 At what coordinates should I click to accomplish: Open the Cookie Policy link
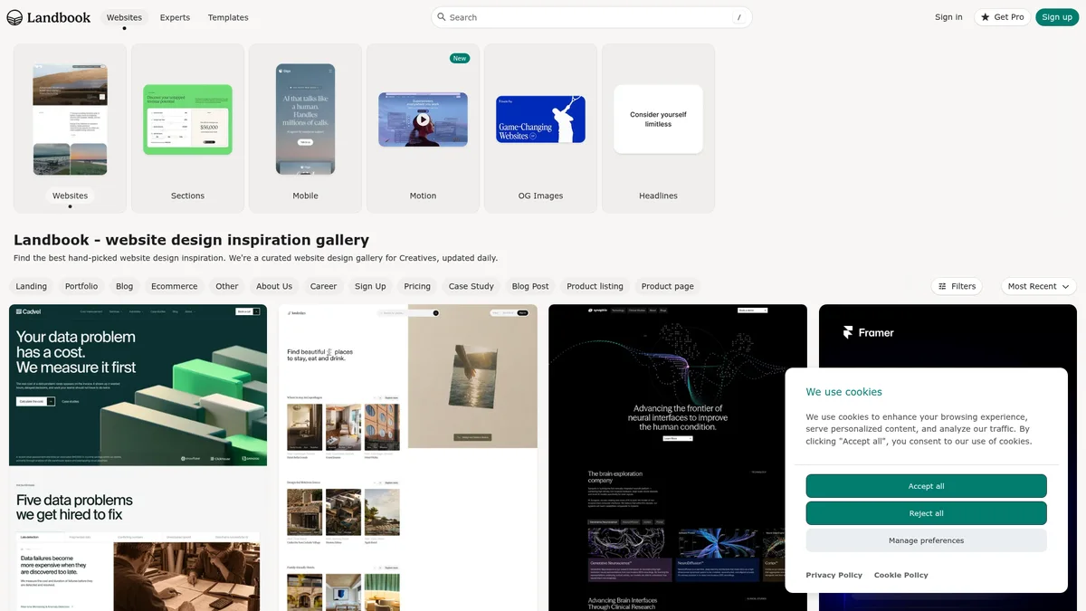[901, 575]
